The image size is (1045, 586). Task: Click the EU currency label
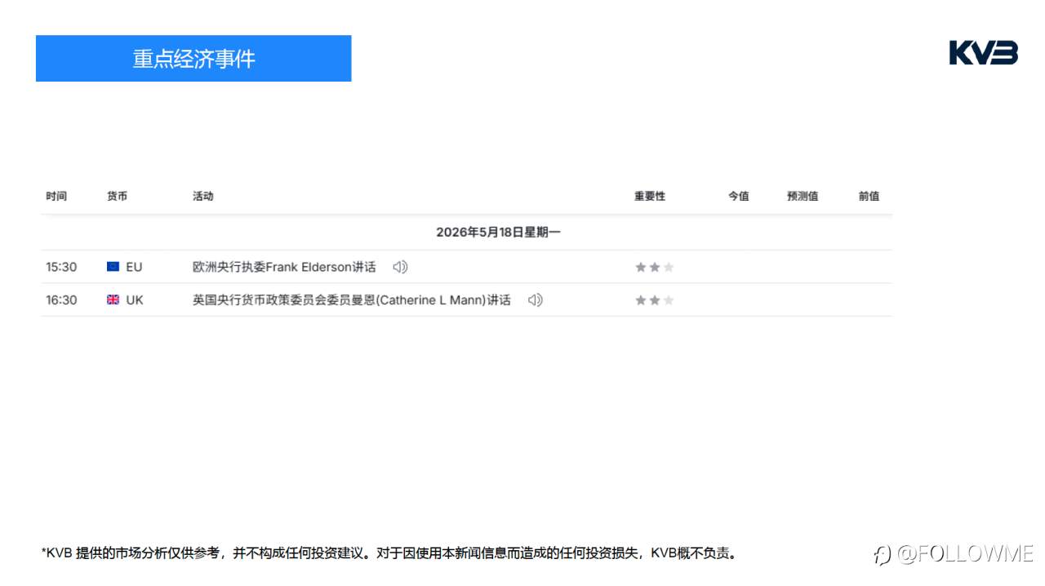(134, 267)
